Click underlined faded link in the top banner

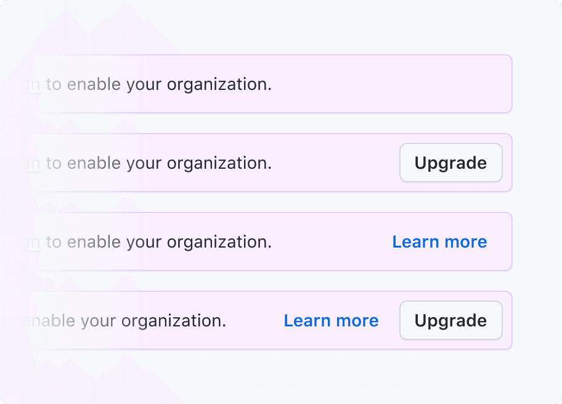pyautogui.click(x=33, y=85)
